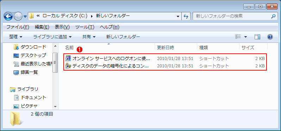Click the ダウンロード folder icon

[16, 47]
